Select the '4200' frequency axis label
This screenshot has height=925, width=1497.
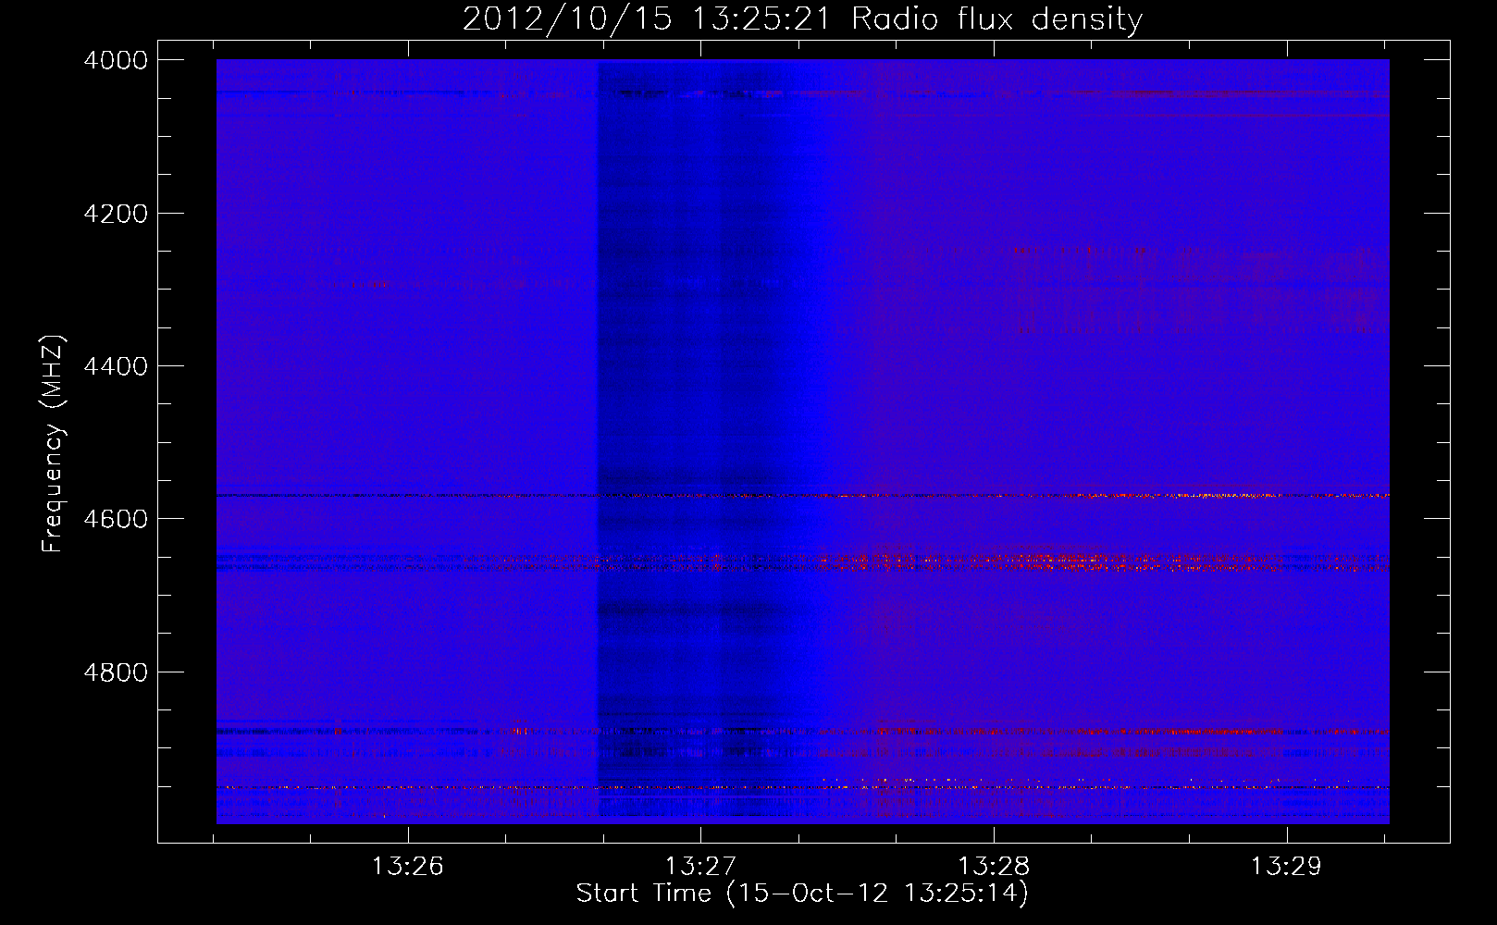tap(116, 214)
